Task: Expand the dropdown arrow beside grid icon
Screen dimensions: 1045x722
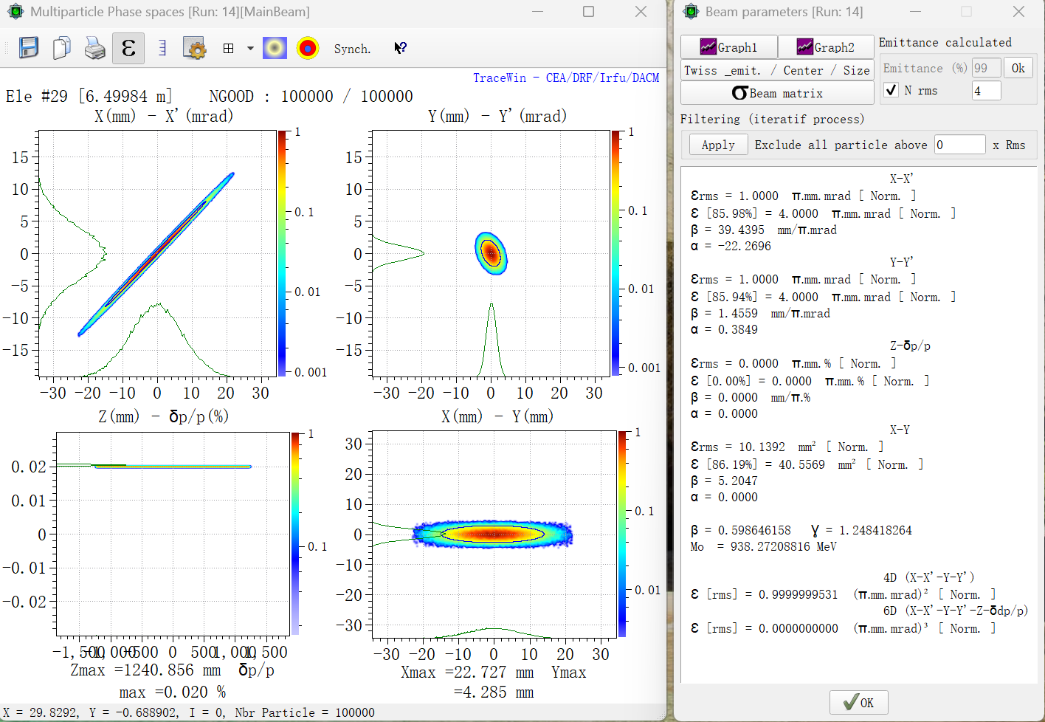Action: [x=250, y=49]
